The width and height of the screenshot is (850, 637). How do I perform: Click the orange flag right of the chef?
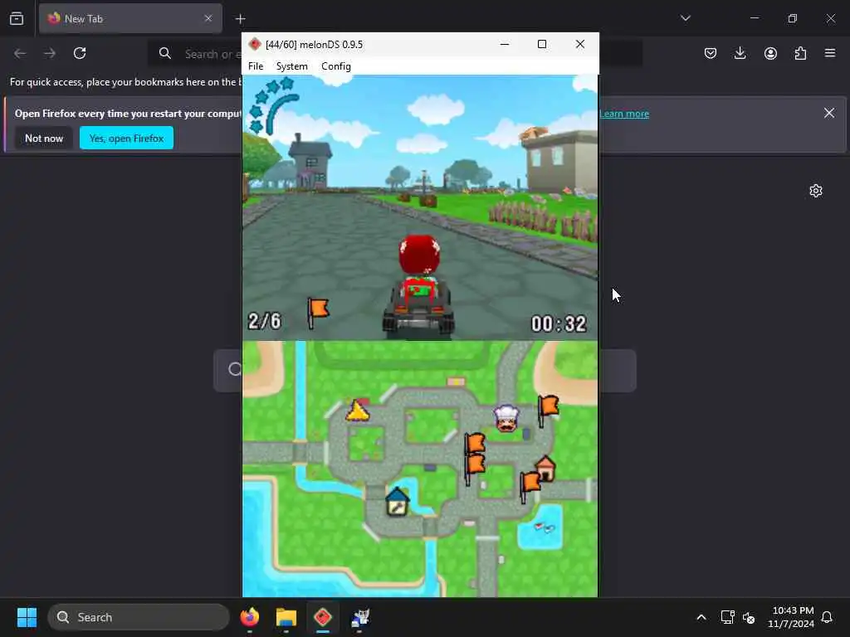548,410
